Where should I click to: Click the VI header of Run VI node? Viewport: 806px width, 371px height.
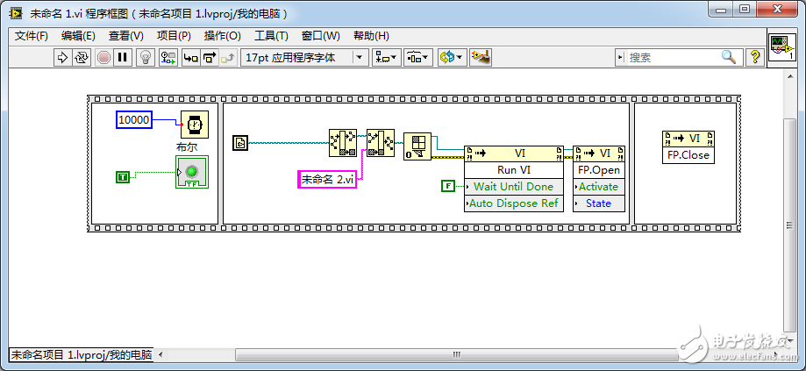[x=514, y=153]
